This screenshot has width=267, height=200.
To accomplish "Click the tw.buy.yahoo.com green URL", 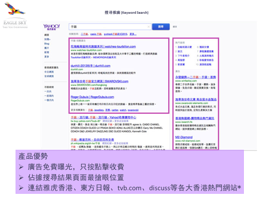I will [85, 121].
